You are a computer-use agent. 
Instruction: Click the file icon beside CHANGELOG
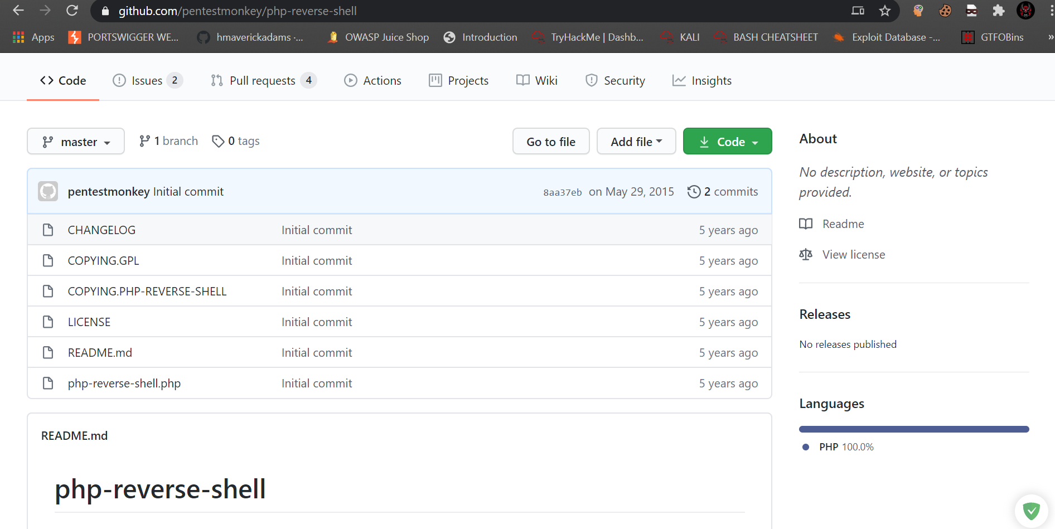tap(48, 230)
